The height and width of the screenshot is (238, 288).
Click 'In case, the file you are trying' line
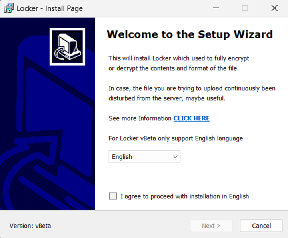(x=192, y=88)
